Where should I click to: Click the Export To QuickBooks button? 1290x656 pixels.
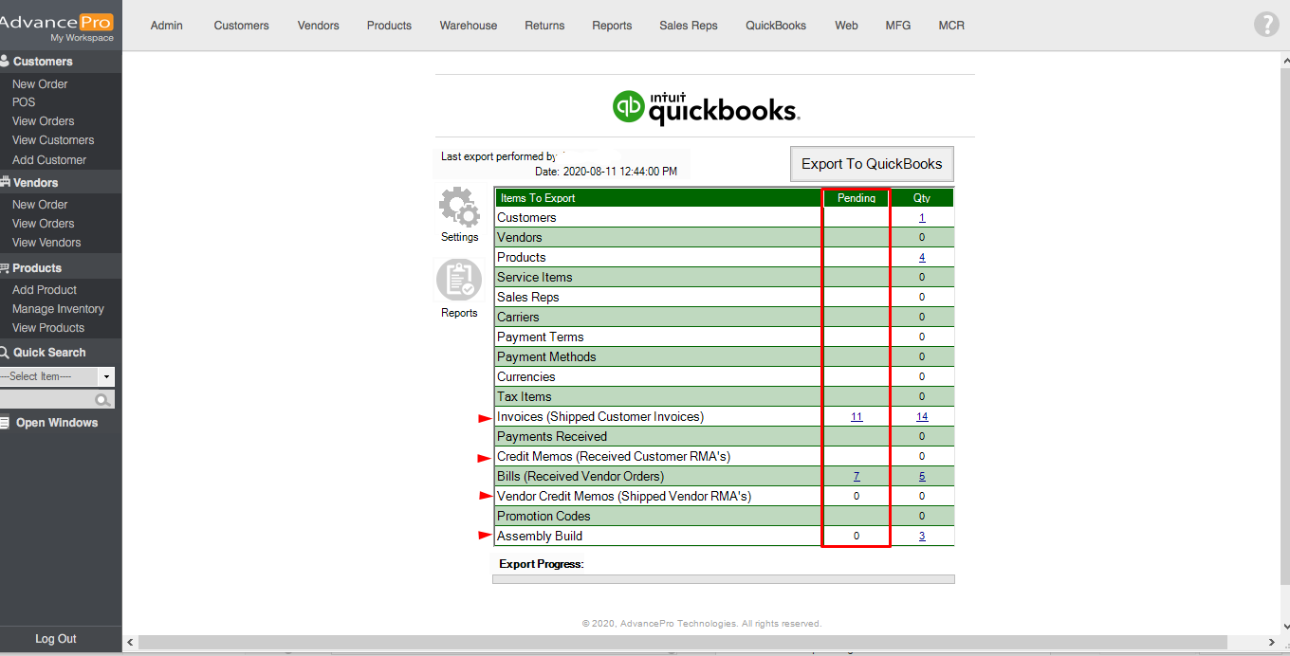[x=872, y=164]
